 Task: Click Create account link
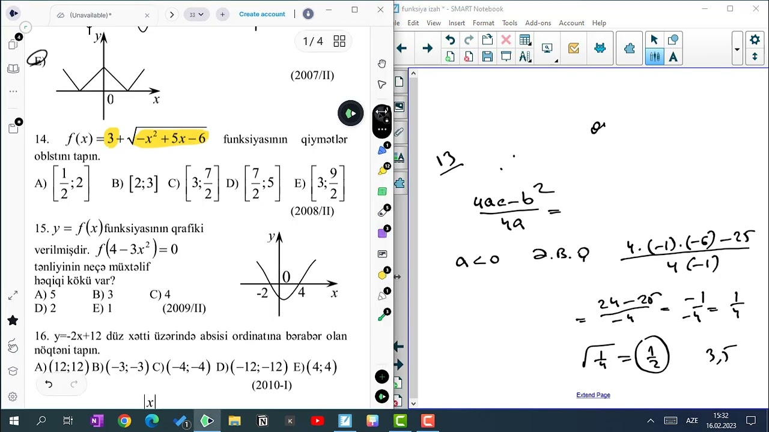pyautogui.click(x=262, y=14)
